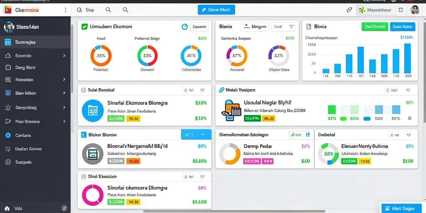This screenshot has height=213, width=426.
Task: Click the vertical three-dots menu icon
Action: (65, 10)
